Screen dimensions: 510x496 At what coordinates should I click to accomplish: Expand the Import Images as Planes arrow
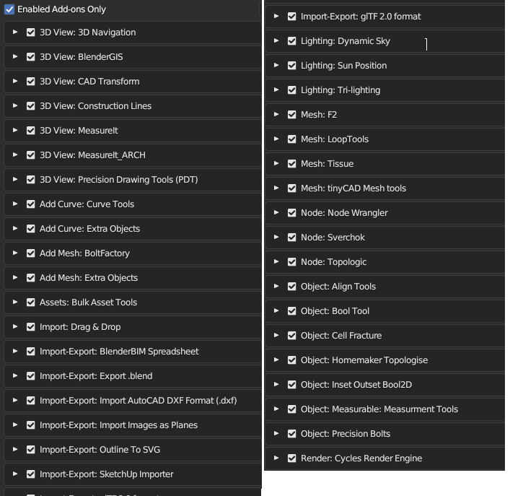(15, 425)
